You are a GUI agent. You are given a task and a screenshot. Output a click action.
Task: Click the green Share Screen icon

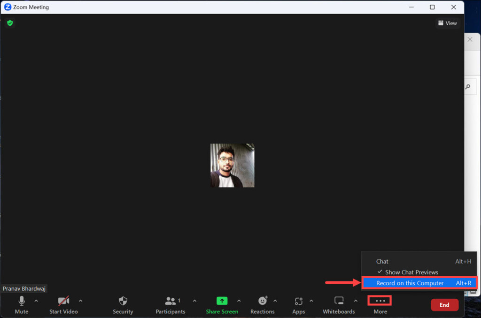click(x=222, y=301)
